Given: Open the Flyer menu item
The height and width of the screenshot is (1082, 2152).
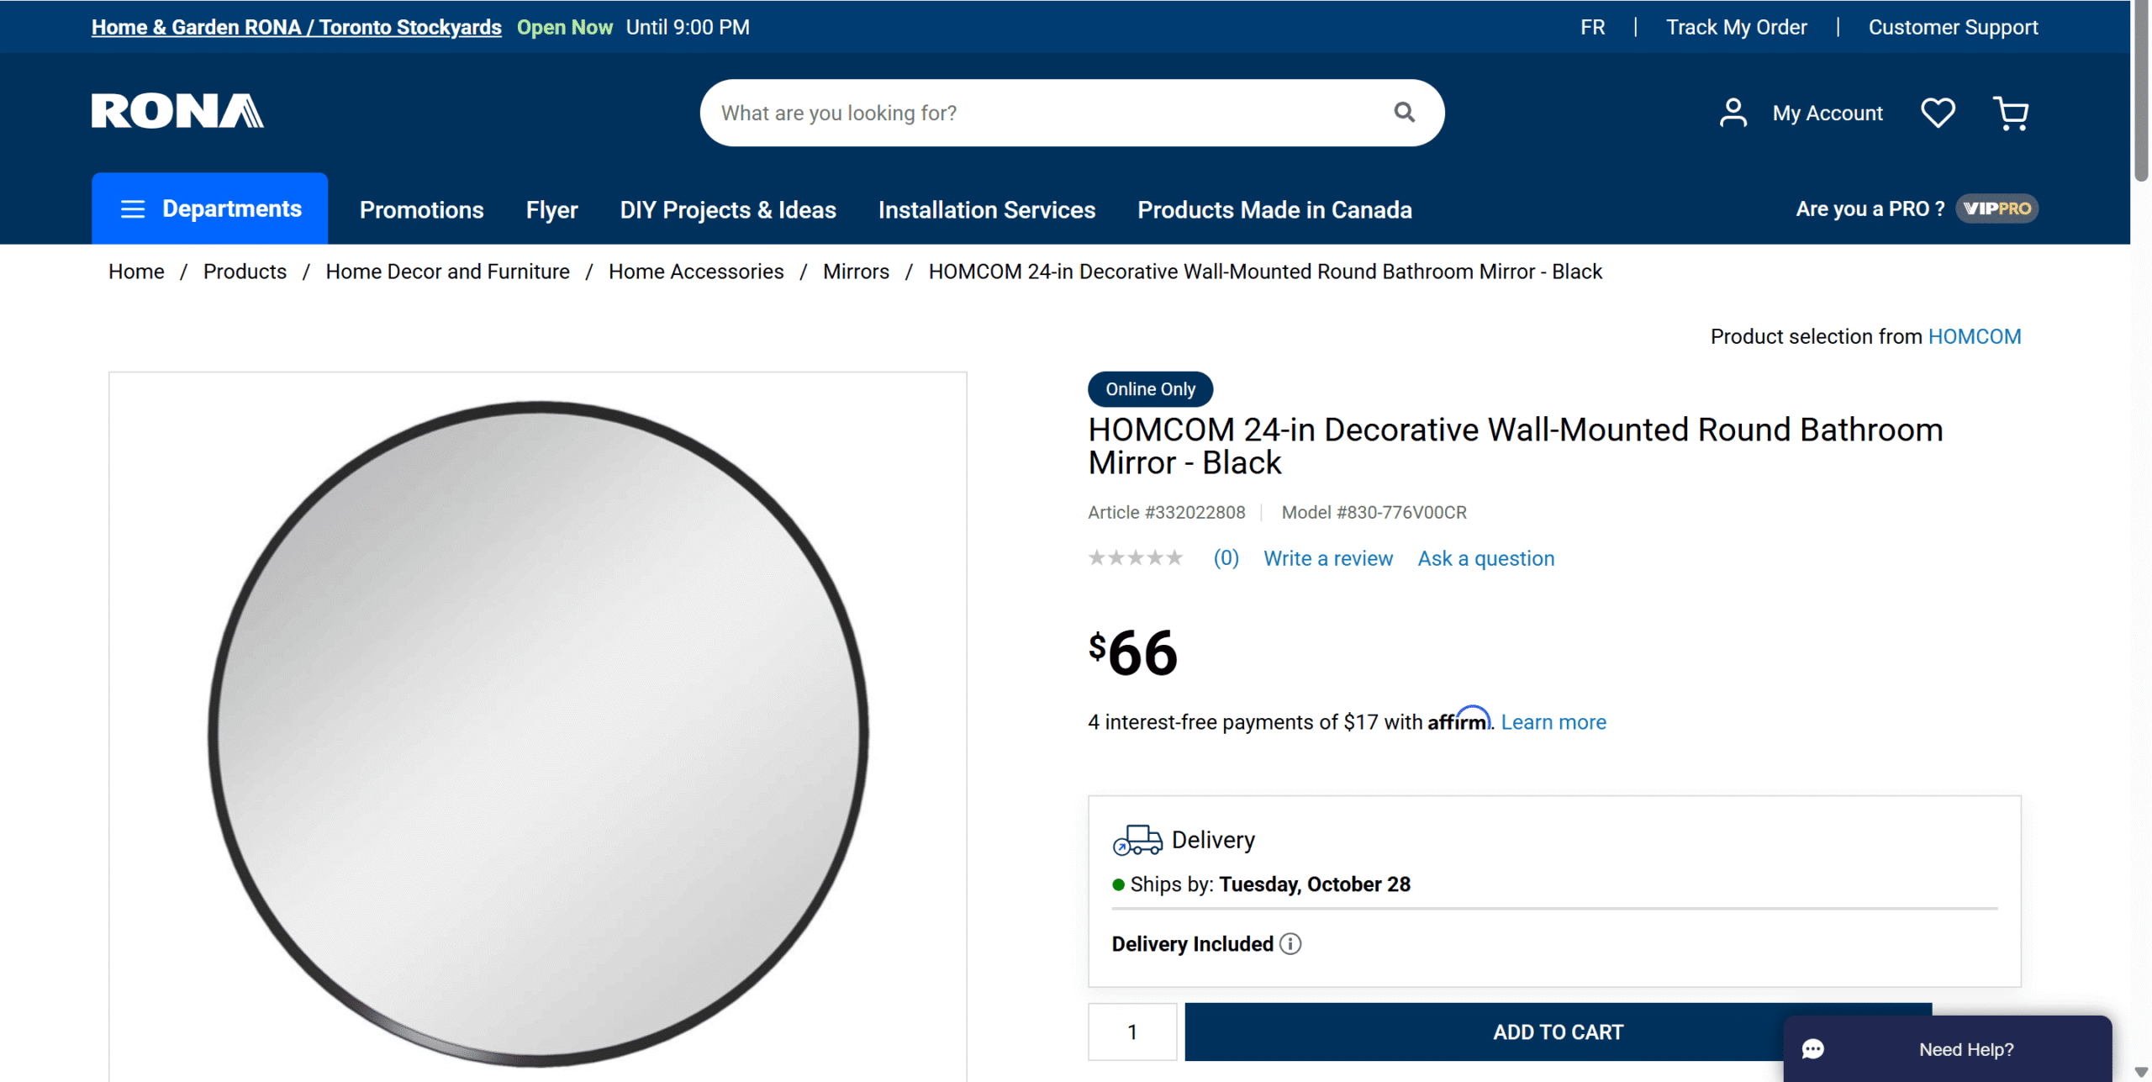Looking at the screenshot, I should pos(551,209).
